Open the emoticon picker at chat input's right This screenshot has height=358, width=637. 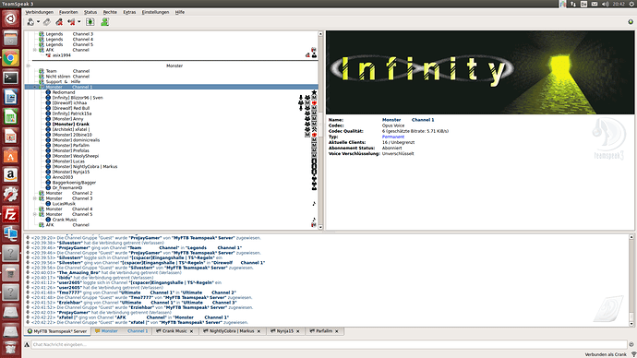[631, 344]
